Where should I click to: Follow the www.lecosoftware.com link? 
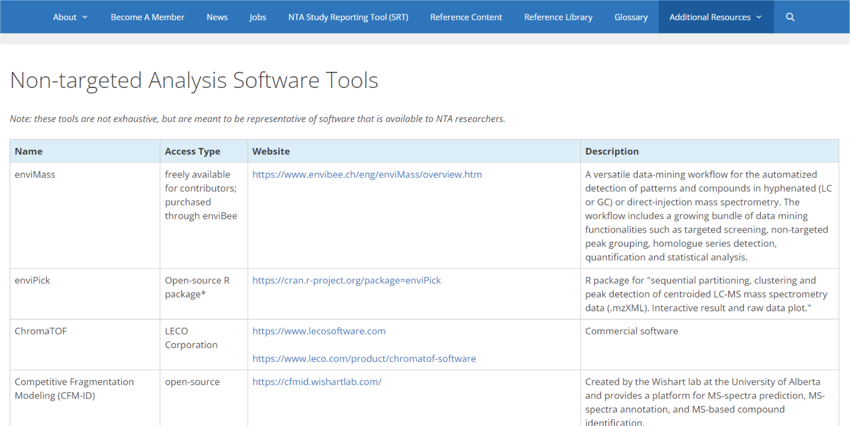[x=319, y=331]
